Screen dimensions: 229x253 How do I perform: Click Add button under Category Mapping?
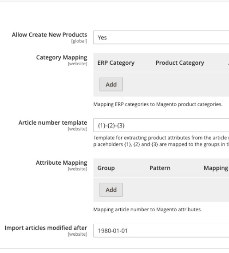[x=111, y=84]
